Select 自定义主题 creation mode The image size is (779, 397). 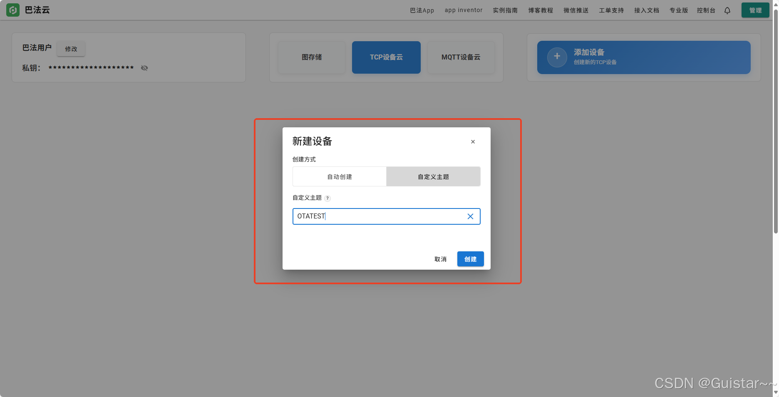click(x=433, y=176)
